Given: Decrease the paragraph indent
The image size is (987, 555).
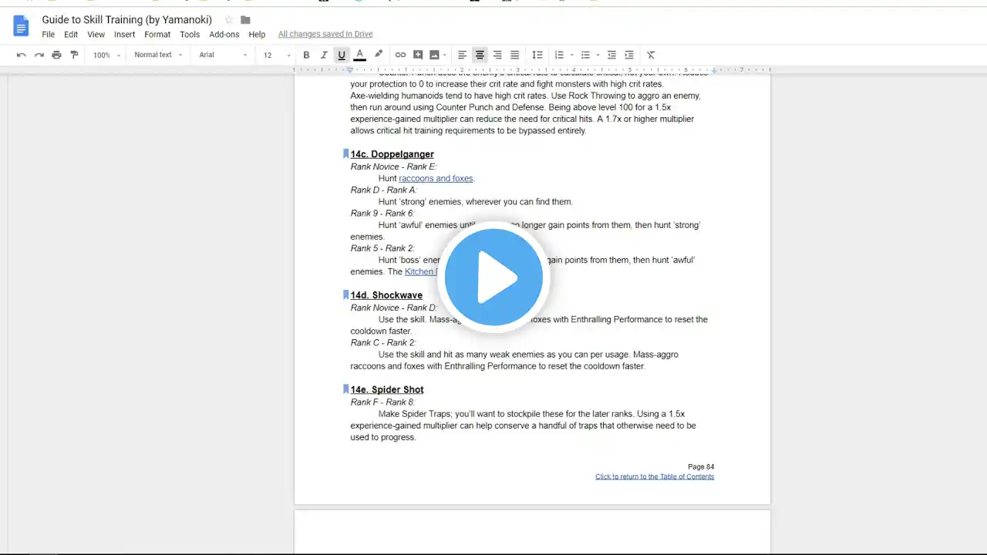Looking at the screenshot, I should [611, 55].
